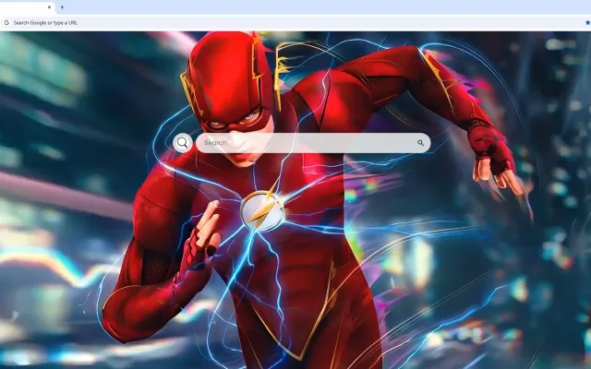Screen dimensions: 591x369
Task: Open a new browser tab
Action: (62, 7)
